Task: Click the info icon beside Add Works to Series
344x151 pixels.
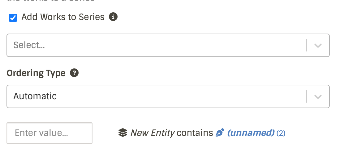Action: pyautogui.click(x=113, y=17)
